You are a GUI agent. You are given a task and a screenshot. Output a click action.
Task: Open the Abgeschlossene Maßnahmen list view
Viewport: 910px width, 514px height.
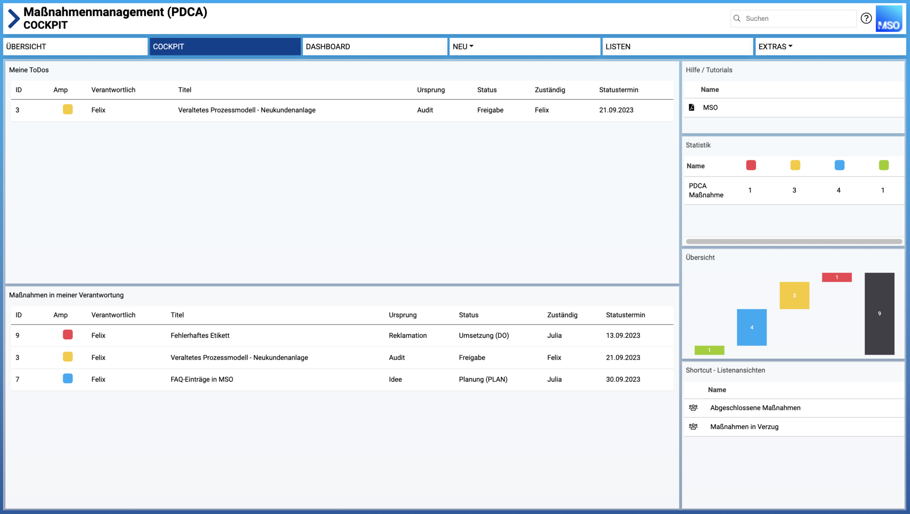[x=755, y=407]
